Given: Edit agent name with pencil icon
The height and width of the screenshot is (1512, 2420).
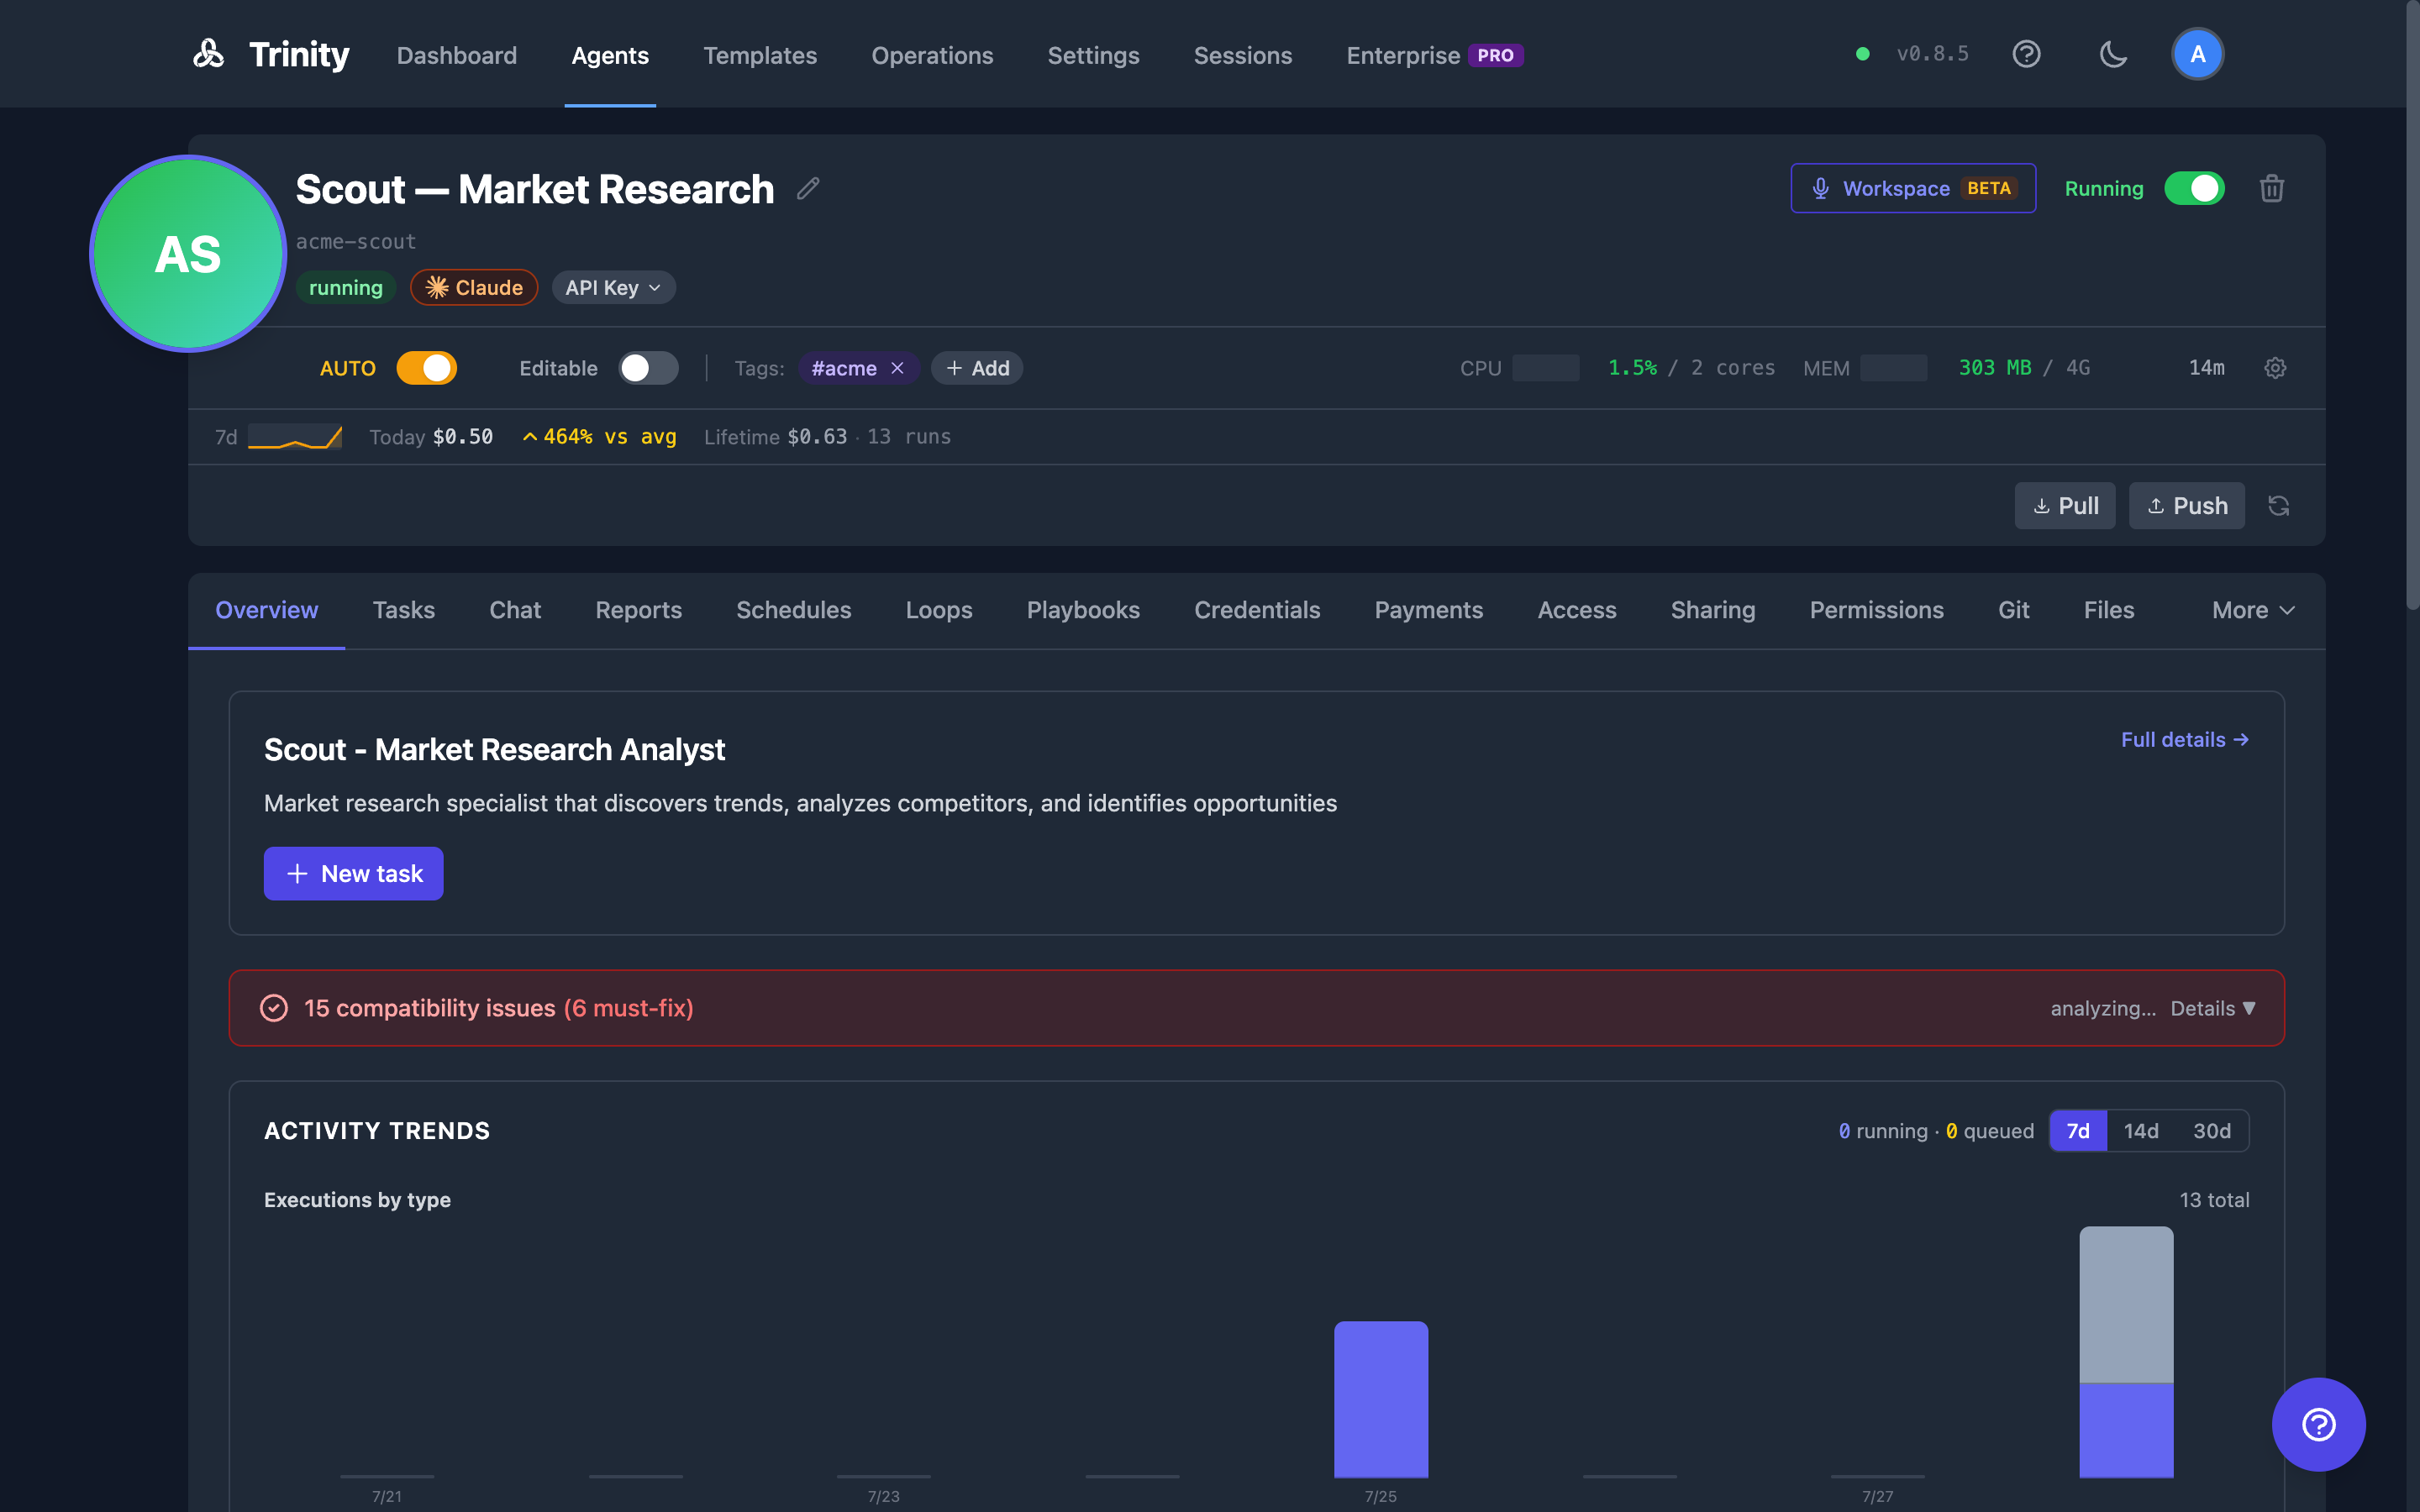Looking at the screenshot, I should pyautogui.click(x=808, y=188).
